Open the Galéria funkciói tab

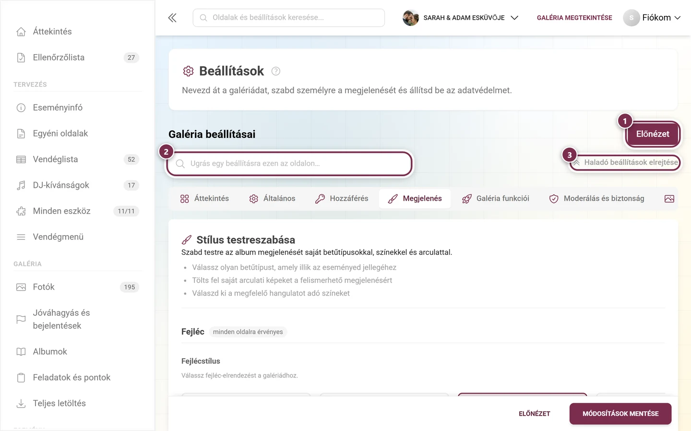495,199
